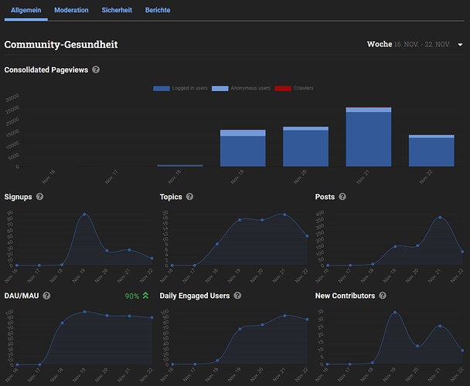Click the green upward trend arrow icon
Screen dimensions: 470x386
click(x=145, y=296)
